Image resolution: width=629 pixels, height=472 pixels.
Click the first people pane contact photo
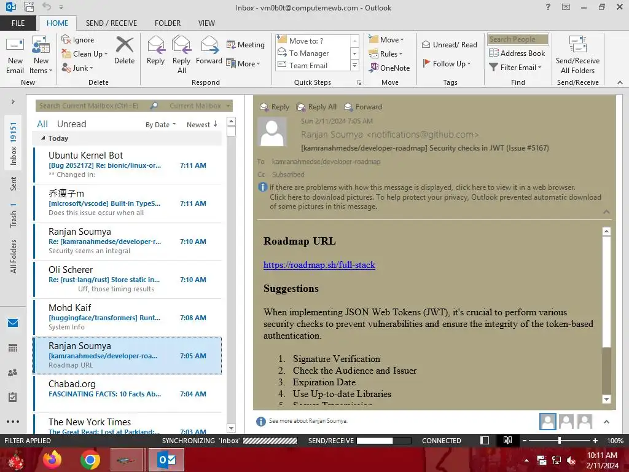pyautogui.click(x=547, y=422)
